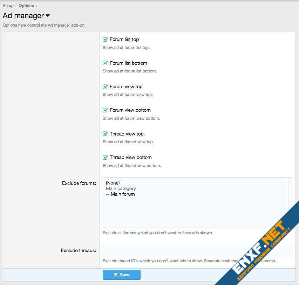Go to Options breadcrumb link

pos(26,6)
